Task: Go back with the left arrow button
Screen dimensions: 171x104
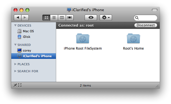Action: (18, 18)
